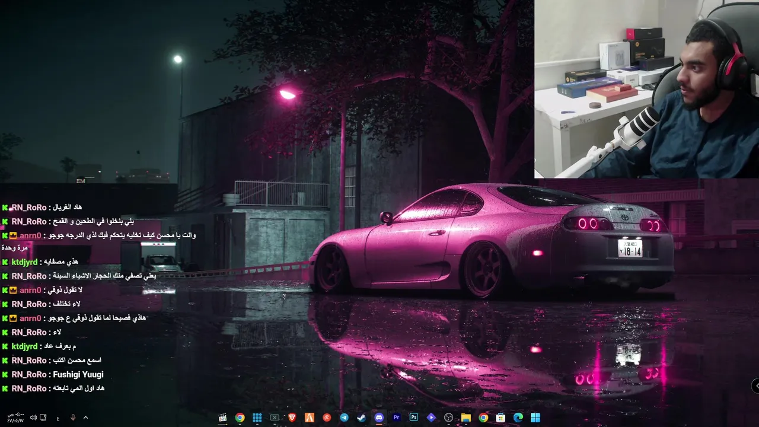The height and width of the screenshot is (427, 759).
Task: Launch Adobe Photoshop from taskbar
Action: 414,418
